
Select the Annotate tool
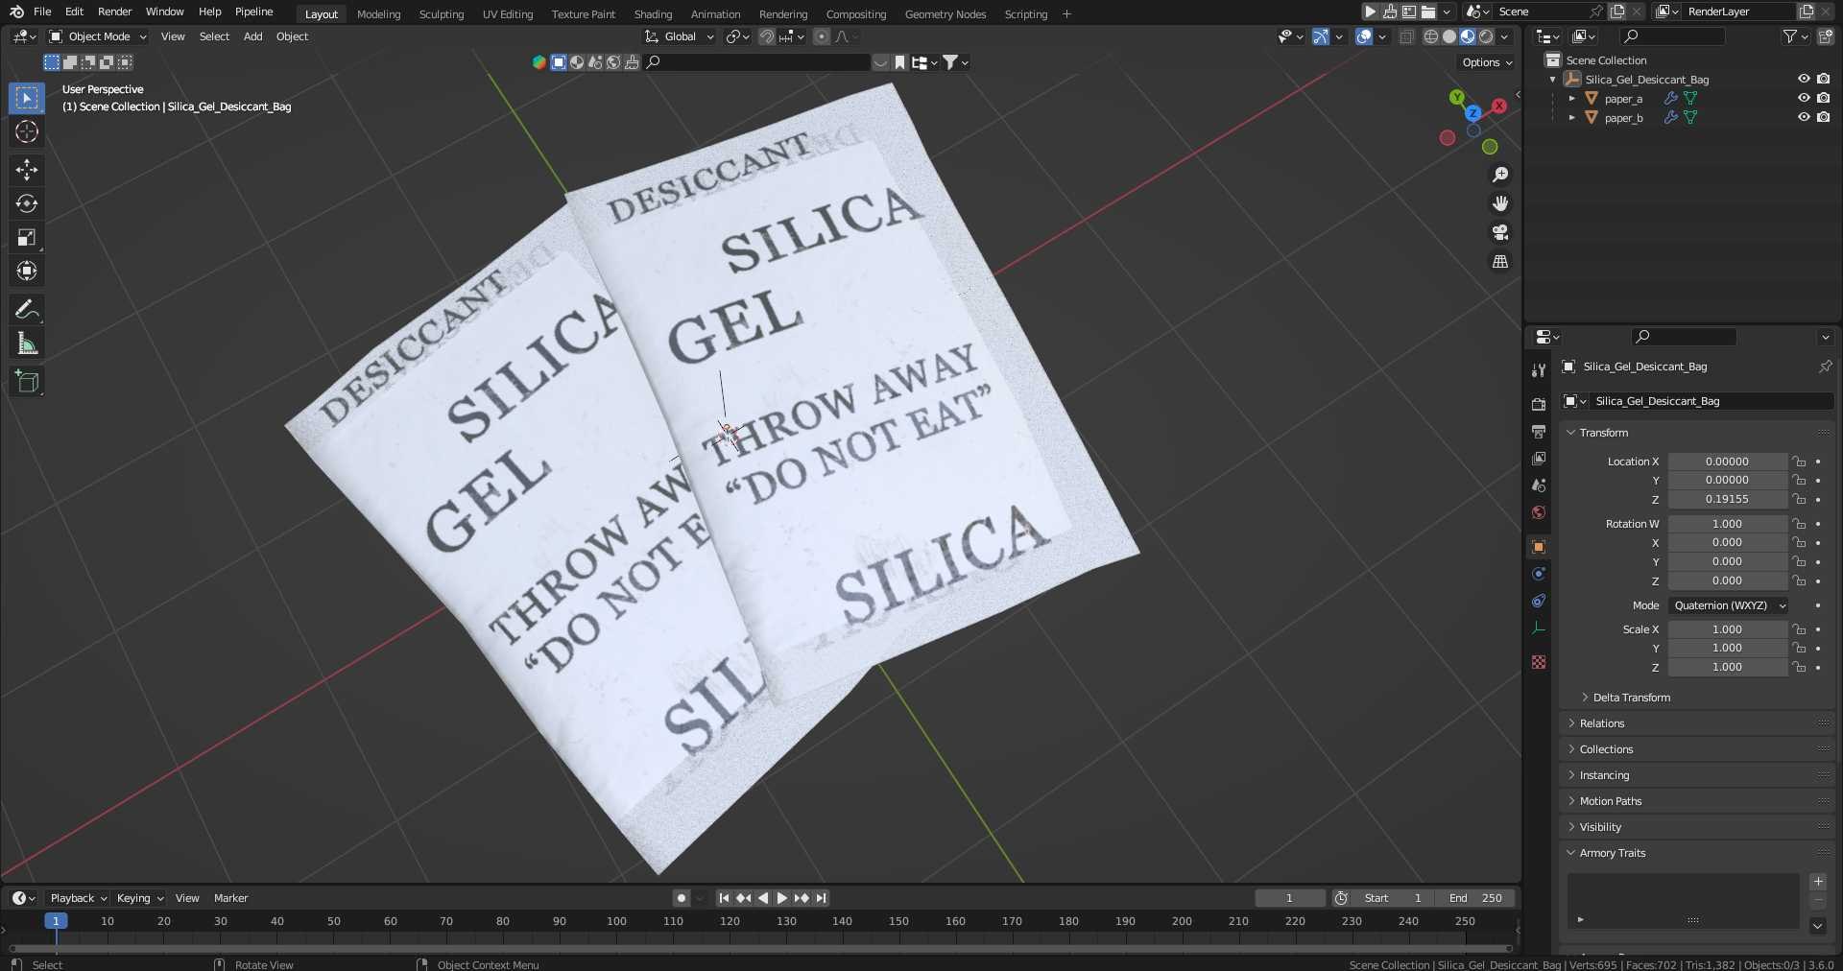click(27, 309)
